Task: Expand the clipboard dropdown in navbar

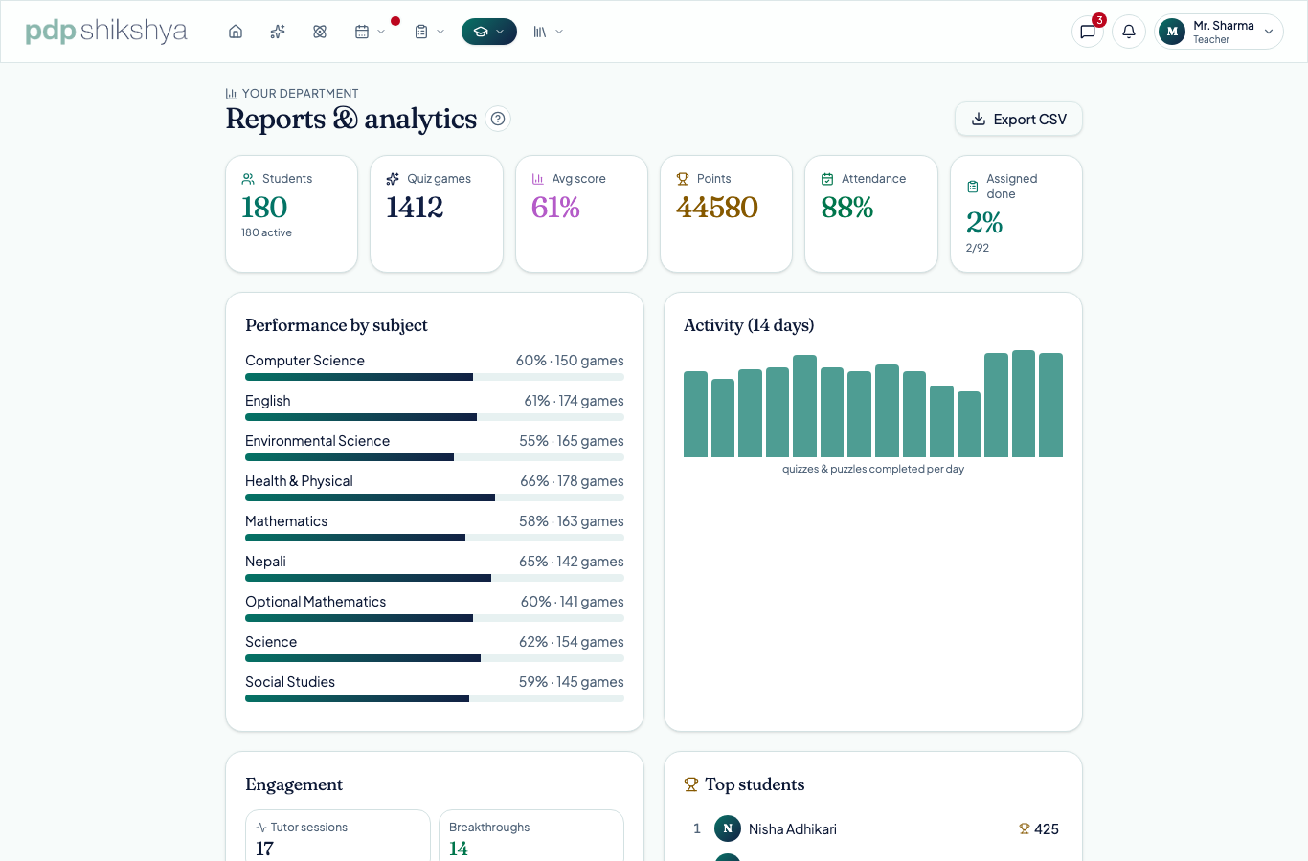Action: (x=429, y=32)
